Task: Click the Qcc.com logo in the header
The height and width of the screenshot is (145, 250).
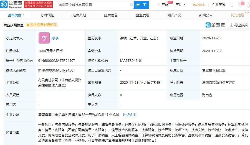Action: (11, 4)
